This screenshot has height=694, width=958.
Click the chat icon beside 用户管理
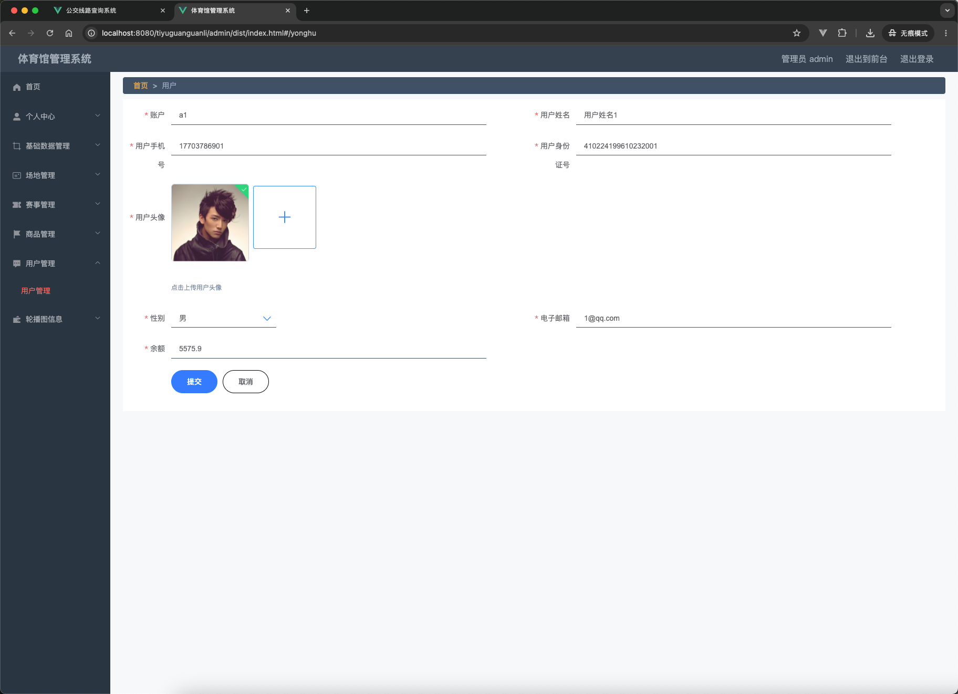17,264
